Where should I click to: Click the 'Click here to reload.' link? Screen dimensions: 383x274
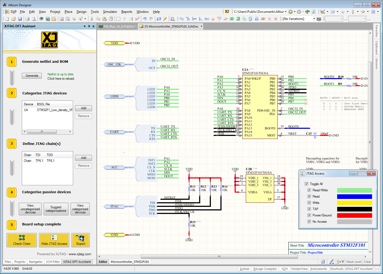click(x=61, y=79)
